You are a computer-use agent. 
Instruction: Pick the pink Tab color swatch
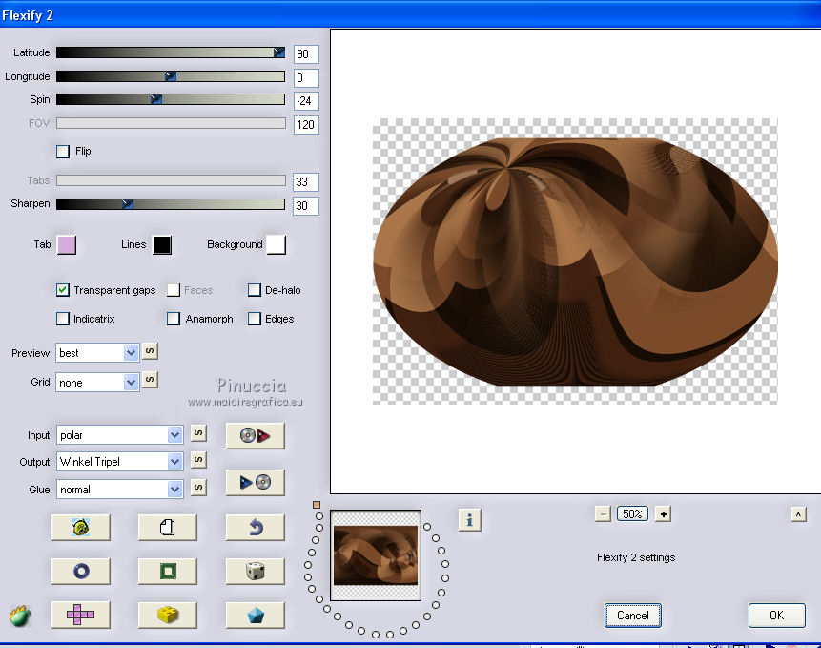66,245
